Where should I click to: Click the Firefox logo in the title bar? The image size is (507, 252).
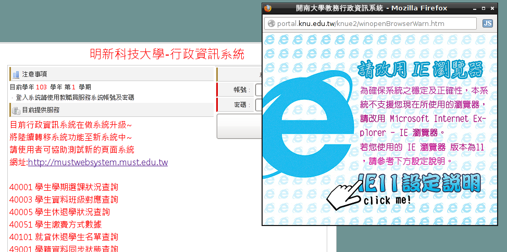click(x=267, y=8)
